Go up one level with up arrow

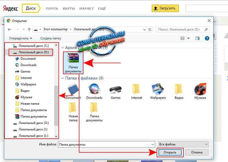(x=29, y=30)
